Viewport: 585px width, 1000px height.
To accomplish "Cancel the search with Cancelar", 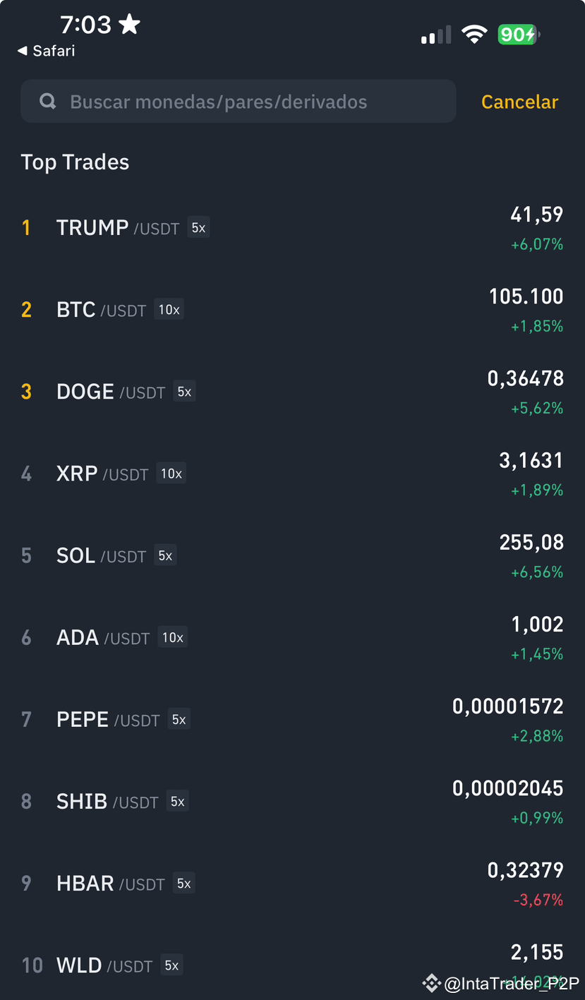I will pyautogui.click(x=519, y=102).
